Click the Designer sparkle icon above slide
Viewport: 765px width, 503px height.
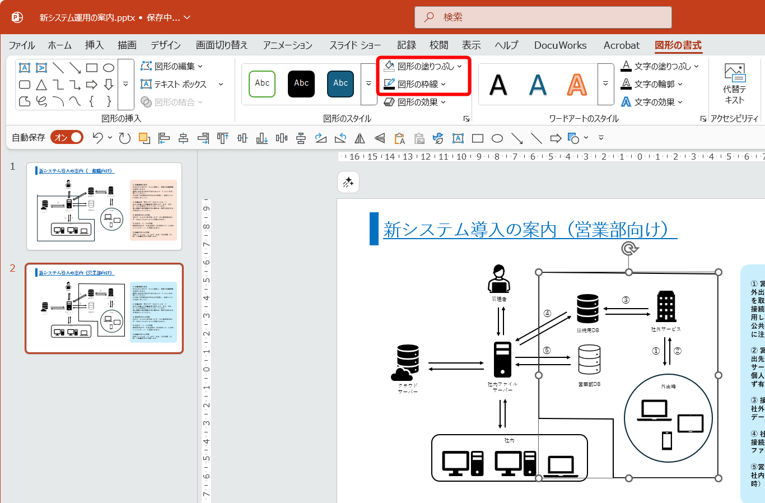(x=348, y=182)
